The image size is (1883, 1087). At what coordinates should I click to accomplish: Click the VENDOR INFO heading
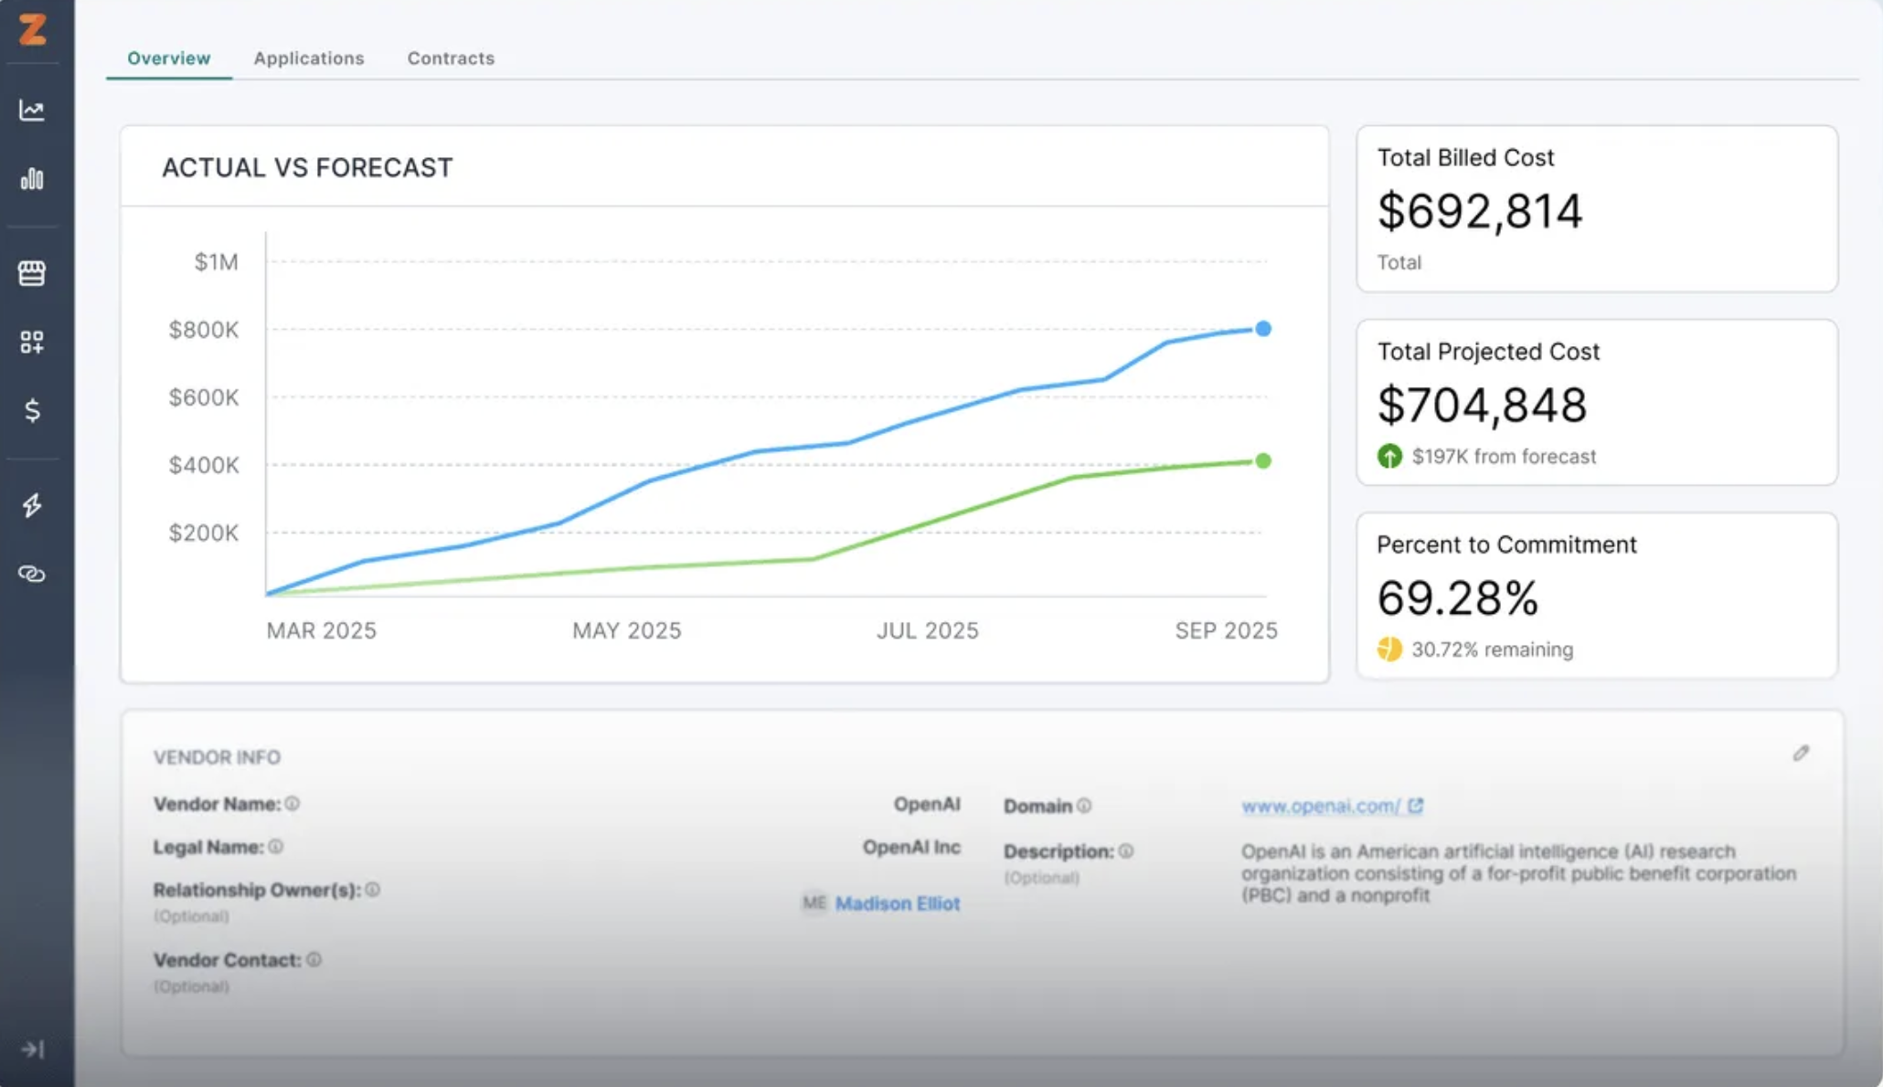point(217,757)
